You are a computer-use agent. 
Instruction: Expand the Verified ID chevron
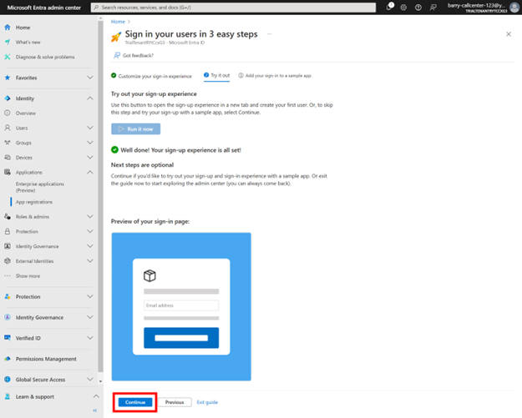(x=90, y=338)
